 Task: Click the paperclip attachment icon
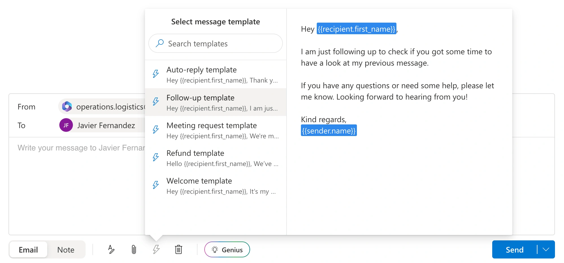pos(134,249)
